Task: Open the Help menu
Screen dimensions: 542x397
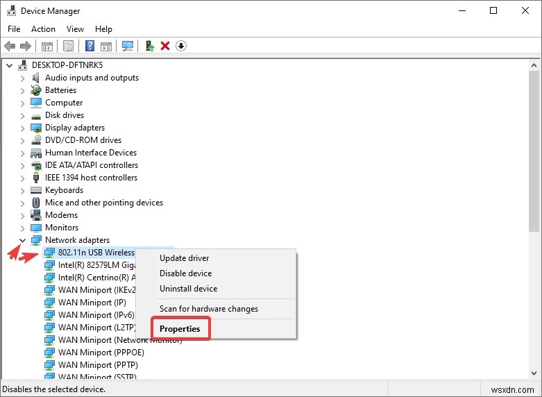Action: pyautogui.click(x=103, y=29)
